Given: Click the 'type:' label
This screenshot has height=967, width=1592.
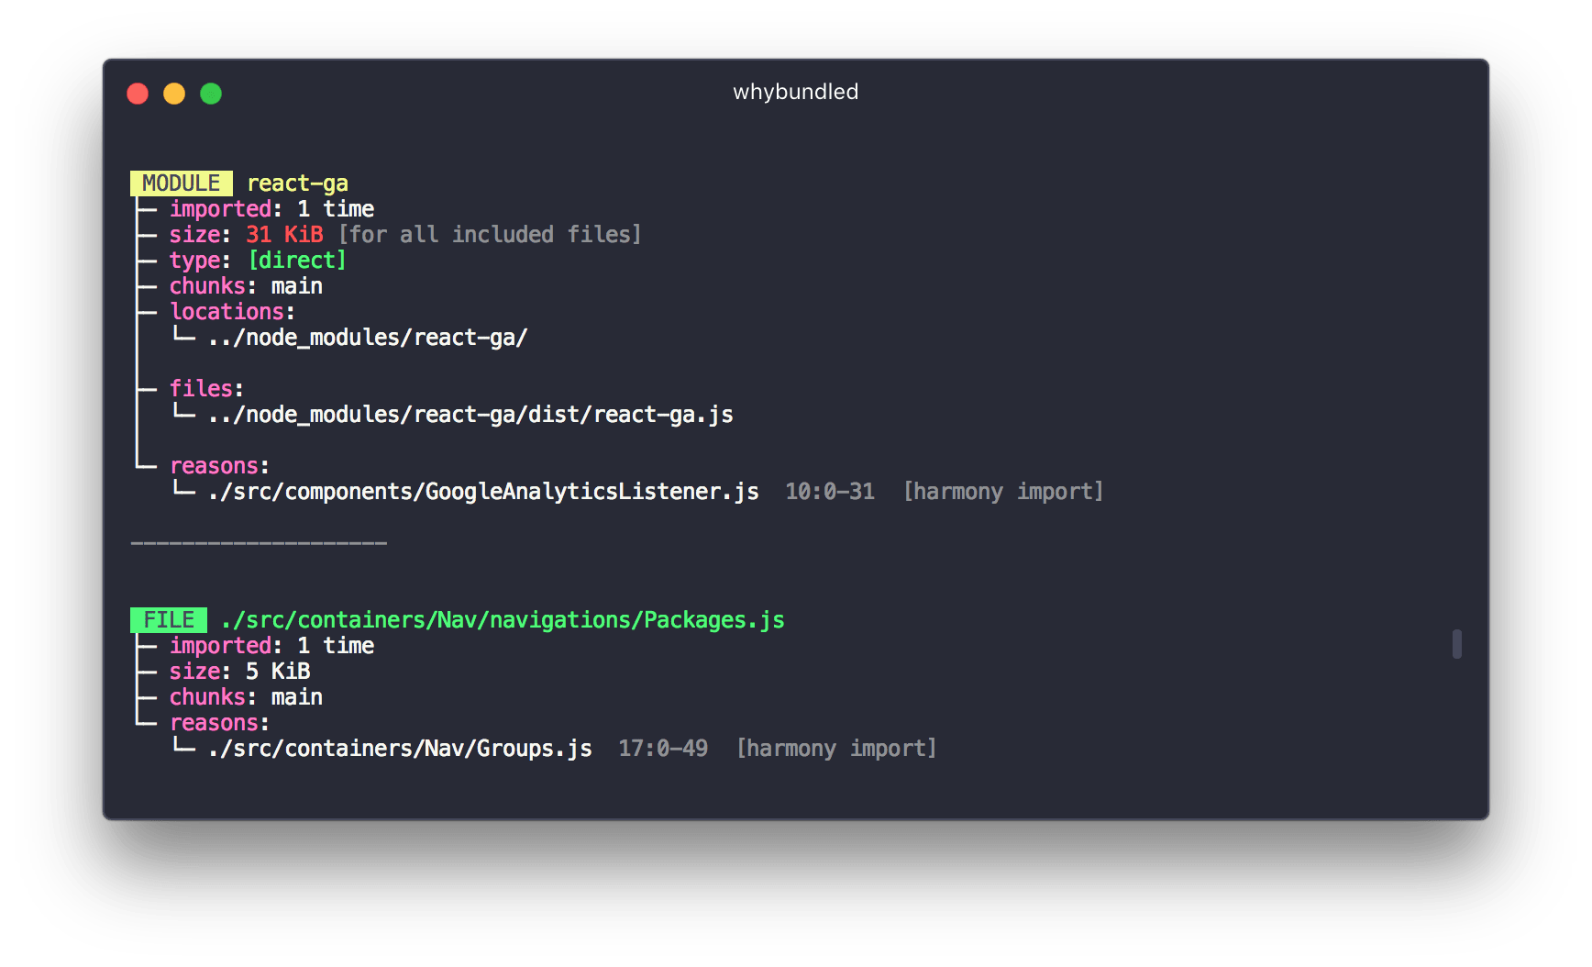Looking at the screenshot, I should coord(200,261).
